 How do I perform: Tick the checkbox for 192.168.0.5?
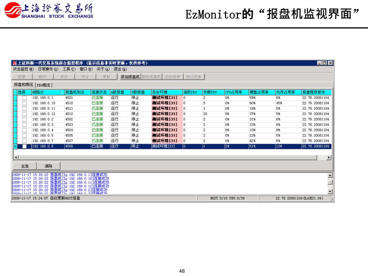24,135
